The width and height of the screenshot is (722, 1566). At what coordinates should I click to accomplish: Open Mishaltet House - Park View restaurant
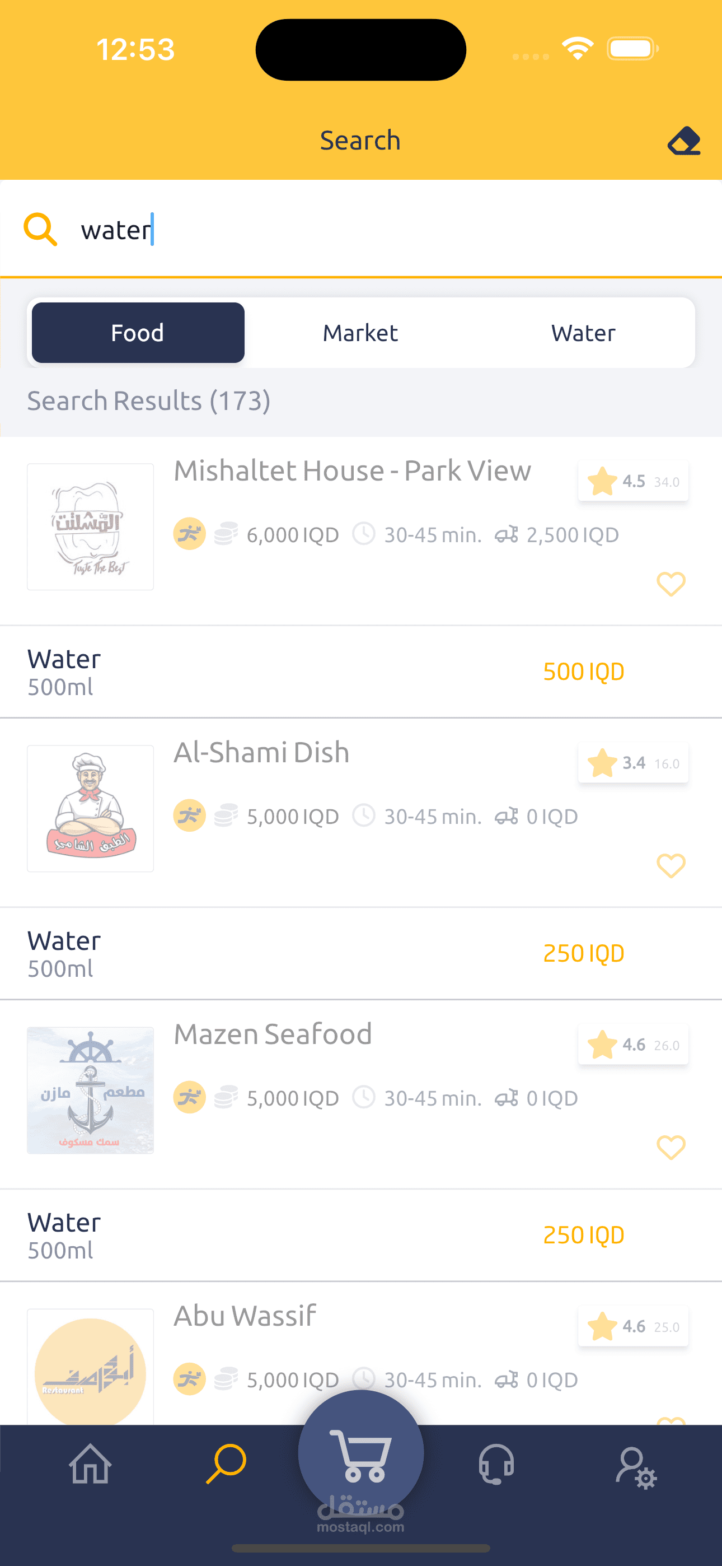352,471
